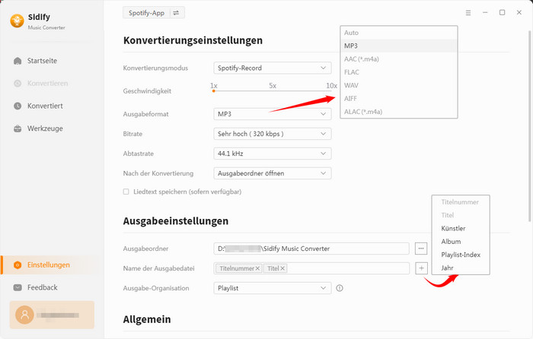
Task: Click the Name der Ausgabedatei tag field
Action: point(311,268)
